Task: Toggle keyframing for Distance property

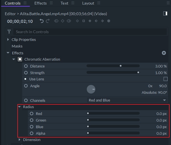Action: coord(26,66)
